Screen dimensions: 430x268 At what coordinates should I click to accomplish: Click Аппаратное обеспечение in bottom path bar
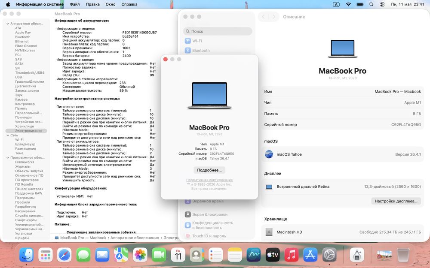pyautogui.click(x=135, y=238)
